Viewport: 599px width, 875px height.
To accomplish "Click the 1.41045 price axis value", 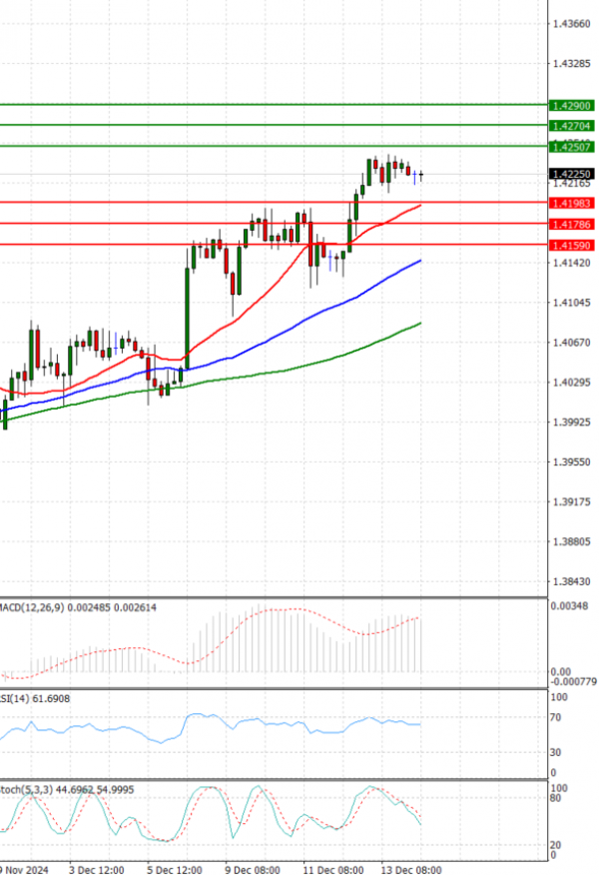I will [572, 303].
